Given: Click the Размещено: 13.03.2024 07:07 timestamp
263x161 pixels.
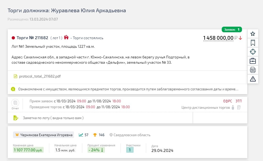Looking at the screenshot, I should [33, 19].
